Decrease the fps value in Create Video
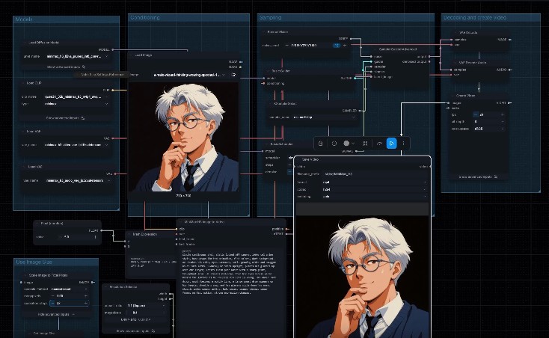This screenshot has height=338, width=549. 476,114
